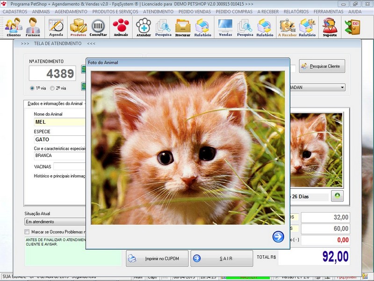Image resolution: width=374 pixels, height=281 pixels.
Task: Select the 1ª via radio option
Action: [32, 88]
